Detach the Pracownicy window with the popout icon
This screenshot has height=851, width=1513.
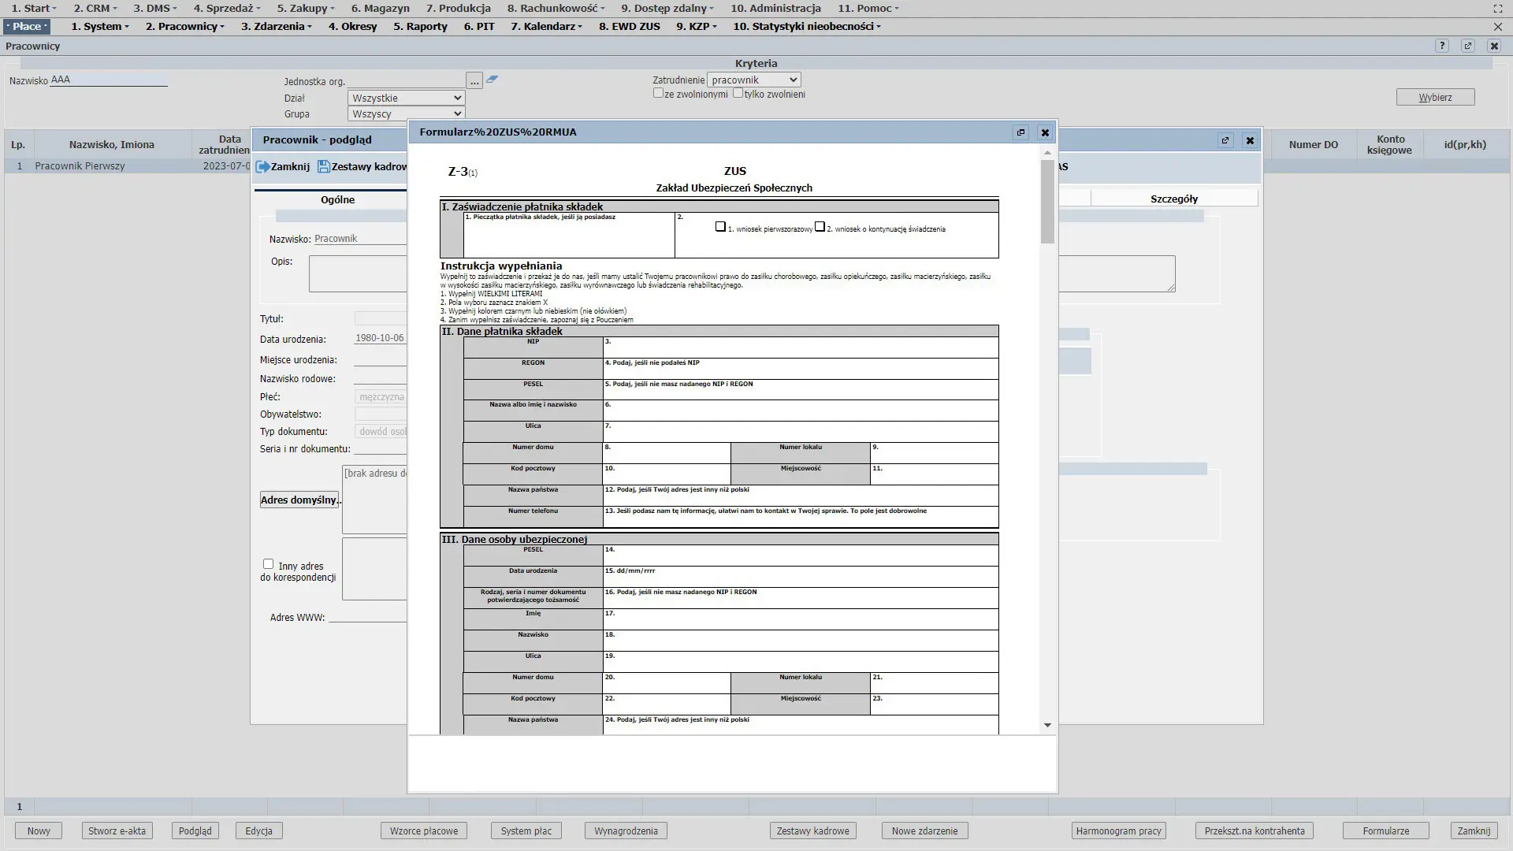tap(1467, 46)
